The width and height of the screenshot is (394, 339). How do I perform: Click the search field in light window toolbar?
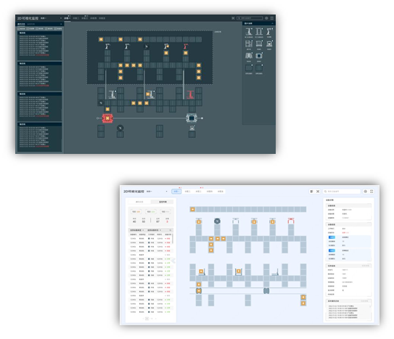342,192
